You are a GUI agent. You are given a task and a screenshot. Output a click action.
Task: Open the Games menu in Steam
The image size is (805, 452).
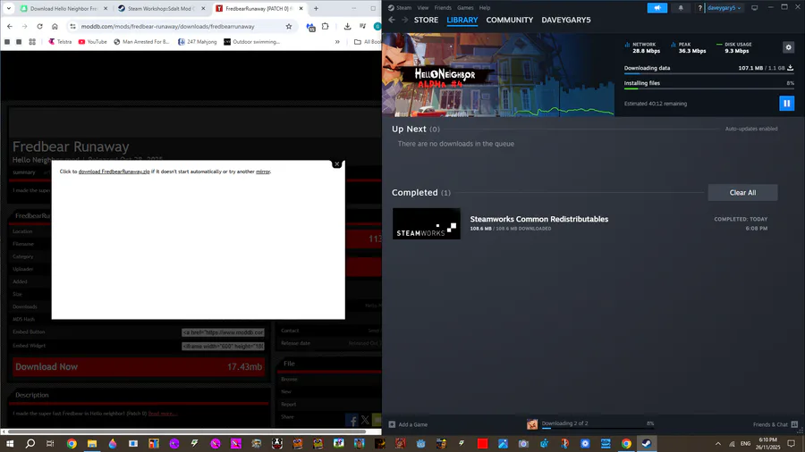pyautogui.click(x=465, y=8)
